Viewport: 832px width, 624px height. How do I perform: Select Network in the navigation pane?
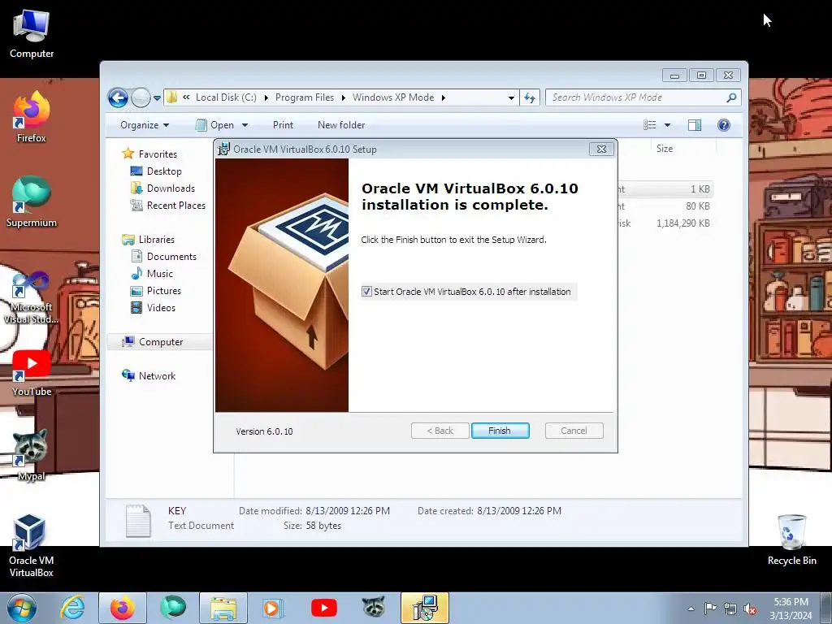(x=157, y=375)
